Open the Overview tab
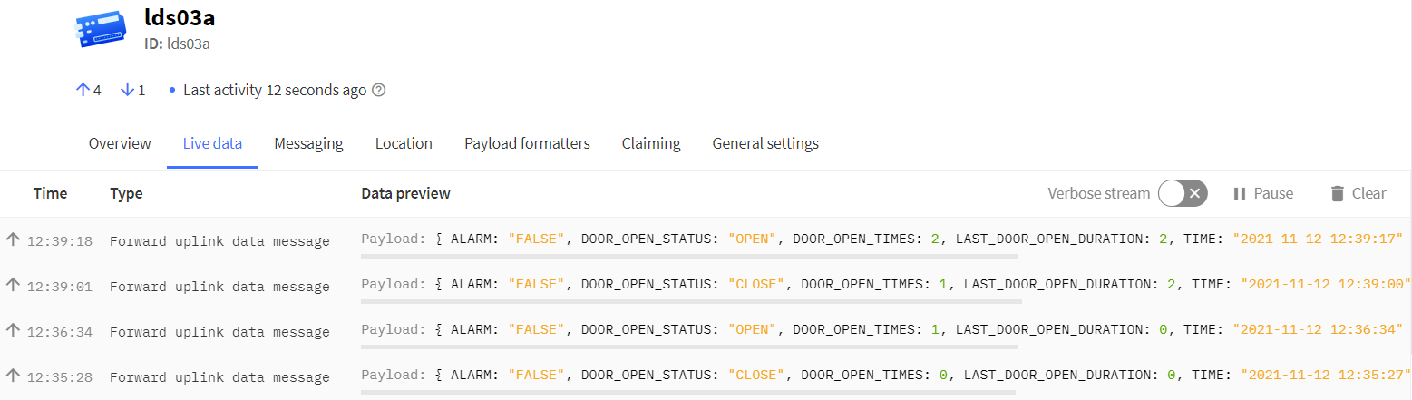 [x=120, y=143]
